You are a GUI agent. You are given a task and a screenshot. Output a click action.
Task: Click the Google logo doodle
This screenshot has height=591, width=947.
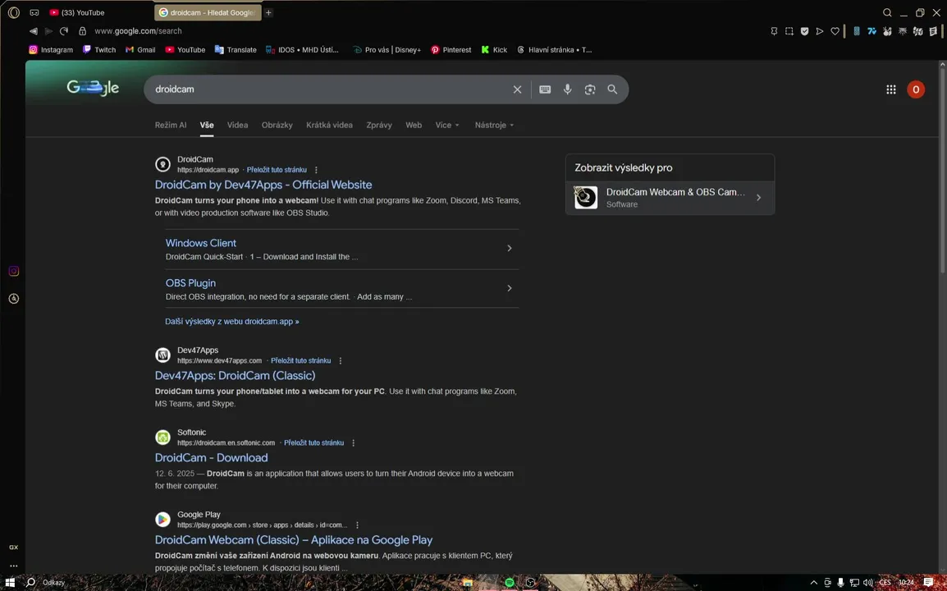click(93, 88)
